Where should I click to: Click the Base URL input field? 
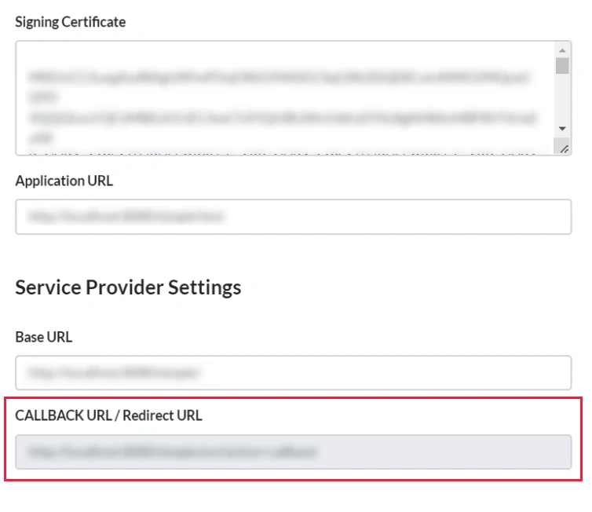coord(294,373)
